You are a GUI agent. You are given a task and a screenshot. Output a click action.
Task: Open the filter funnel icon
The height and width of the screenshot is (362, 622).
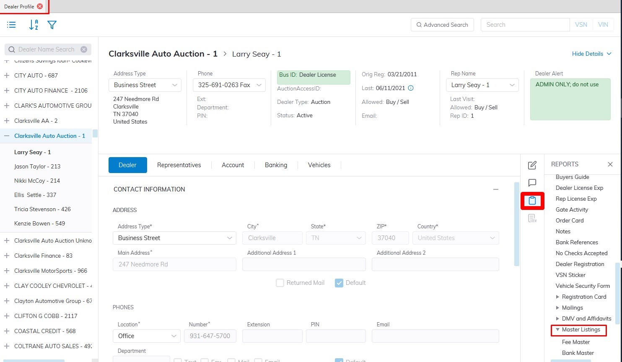[52, 25]
